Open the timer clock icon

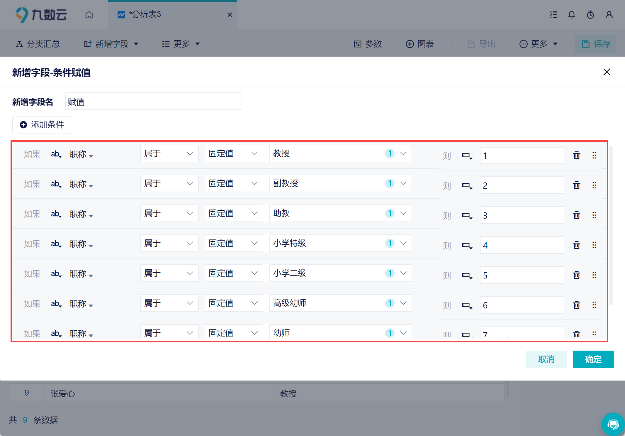590,15
